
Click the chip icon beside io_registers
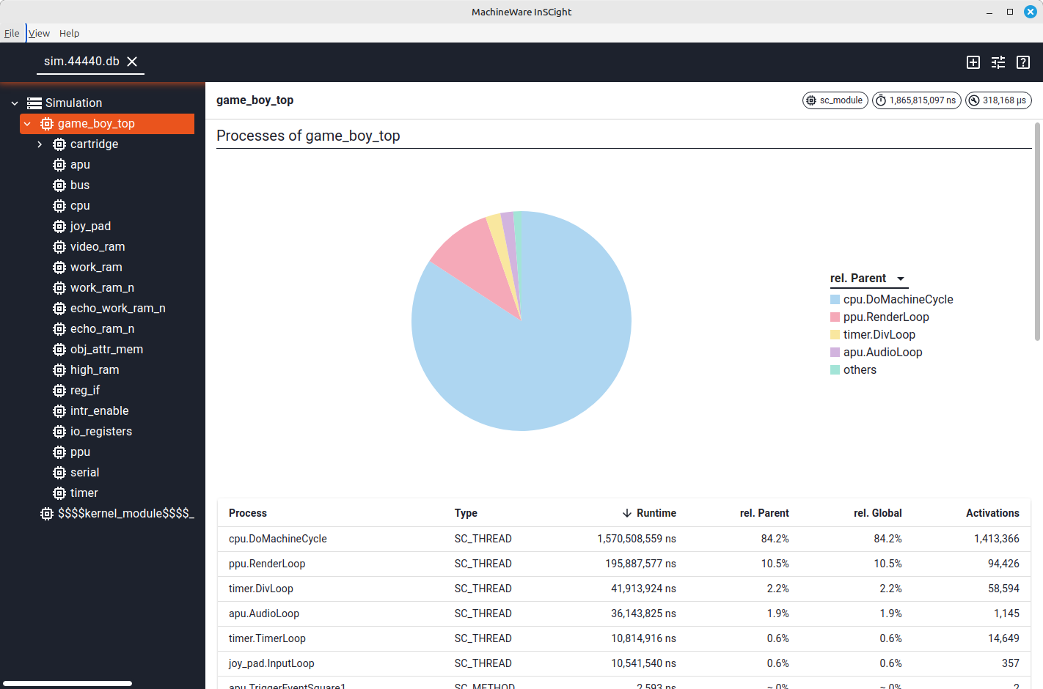pos(59,432)
